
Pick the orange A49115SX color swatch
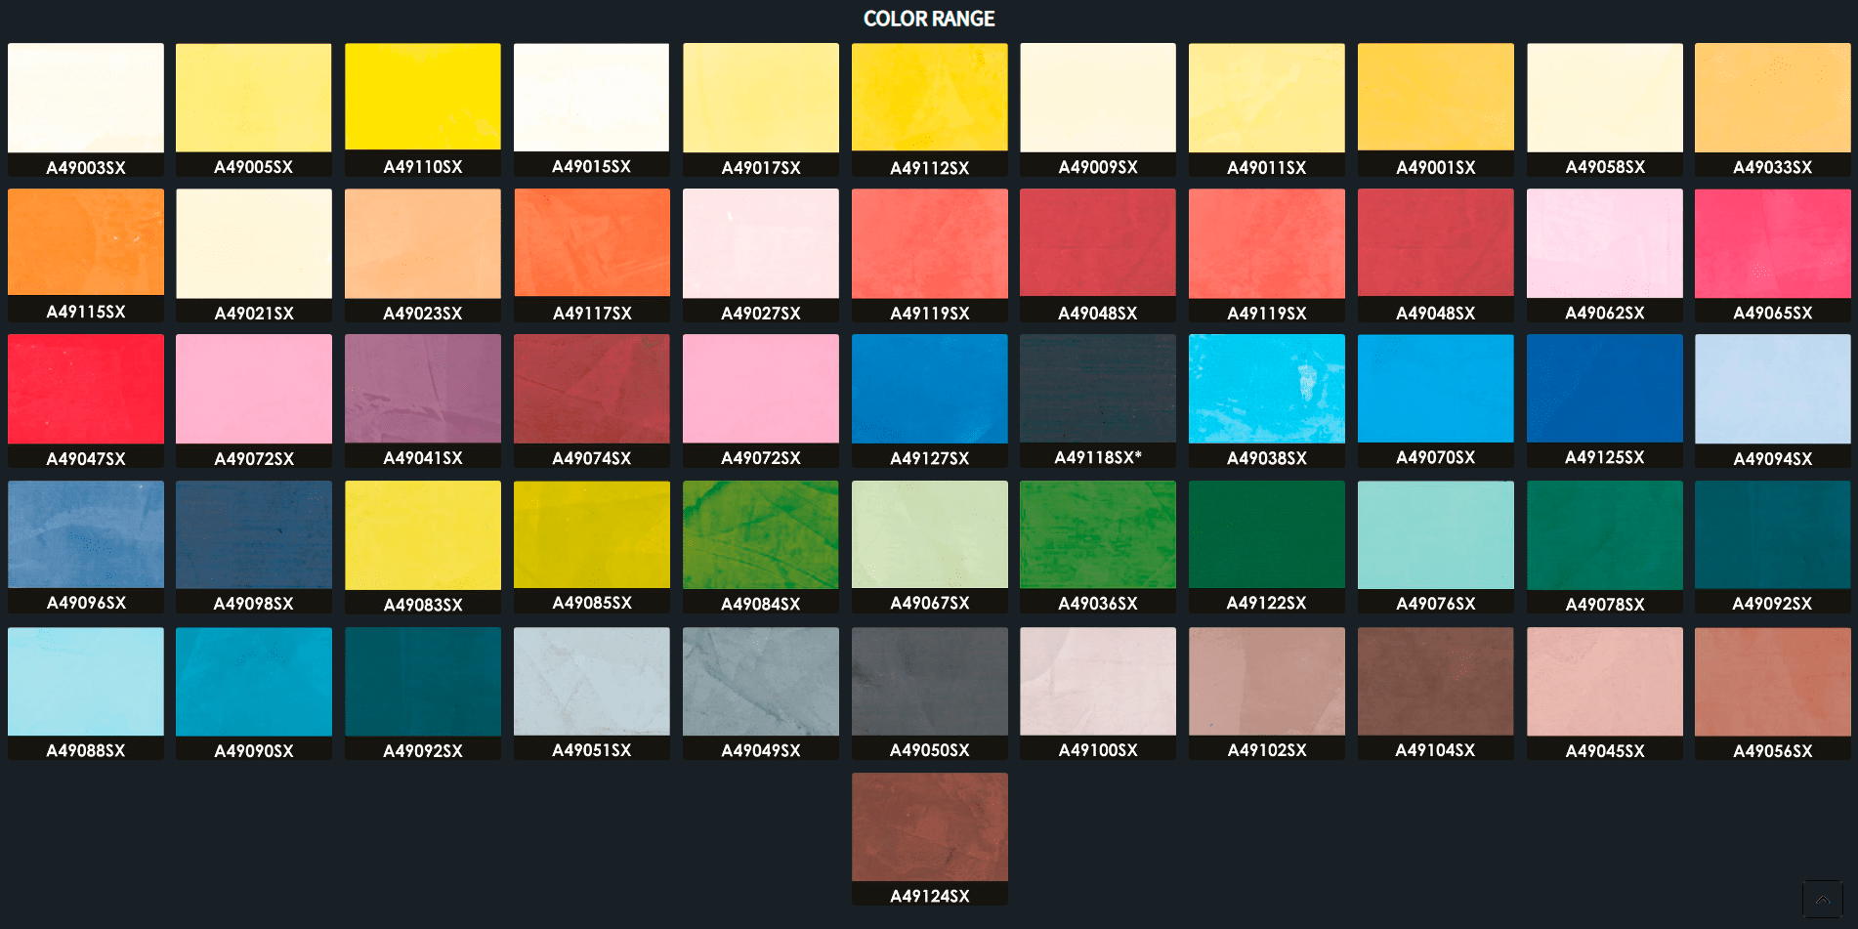pos(86,242)
